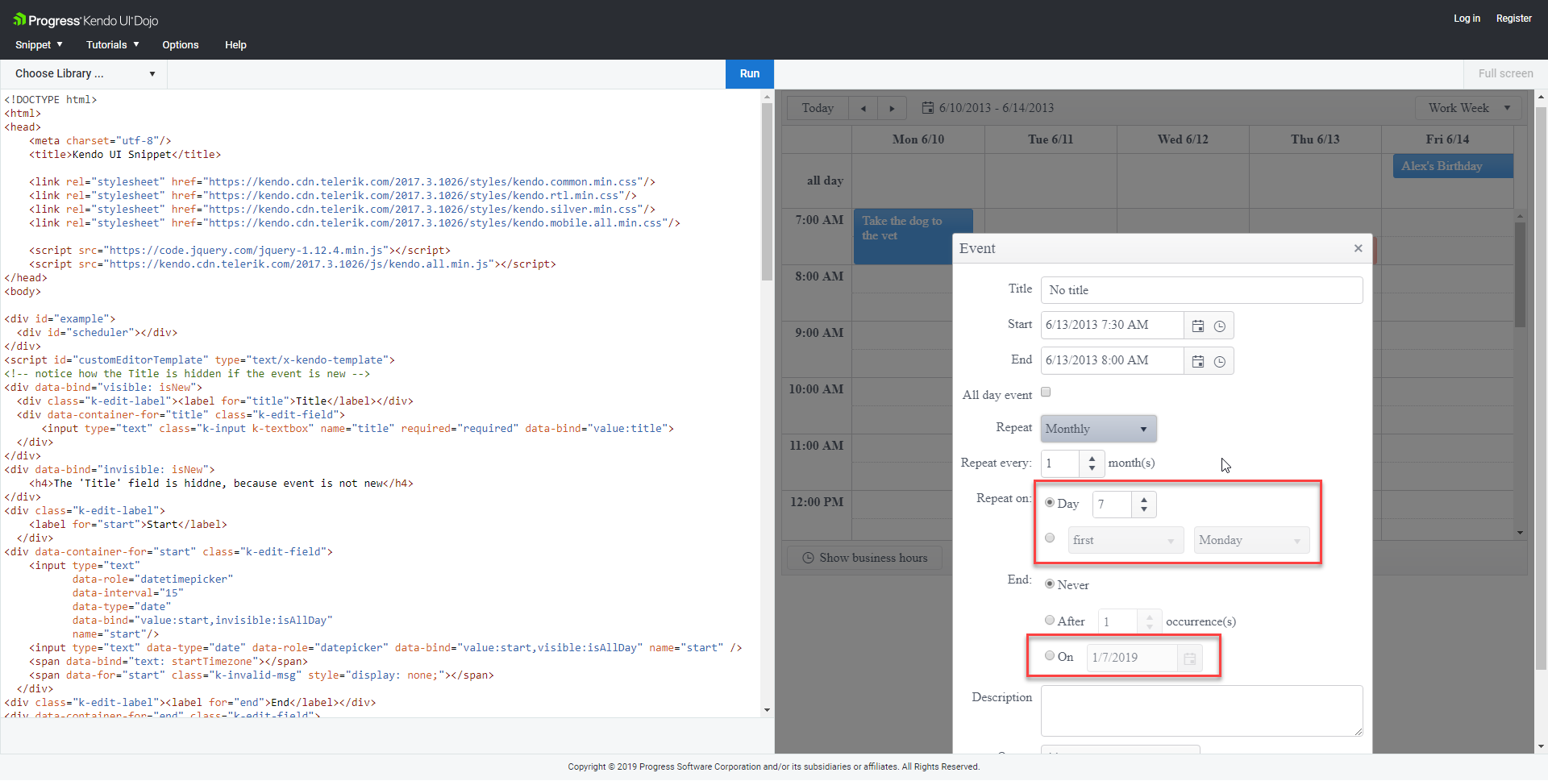The width and height of the screenshot is (1548, 781).
Task: Open the Monday weekday dropdown
Action: [x=1251, y=540]
